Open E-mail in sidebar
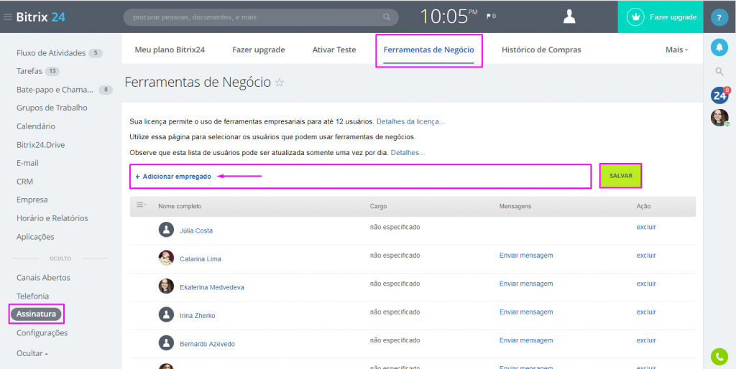Viewport: 736px width, 369px height. 27,163
